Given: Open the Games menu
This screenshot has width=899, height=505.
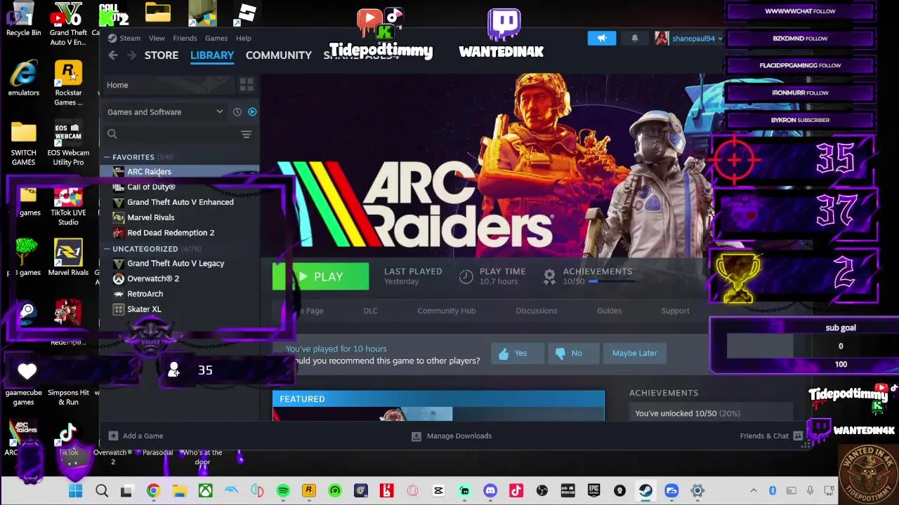Looking at the screenshot, I should (216, 38).
